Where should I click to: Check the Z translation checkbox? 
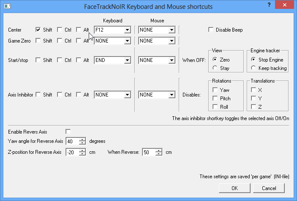coord(253,107)
